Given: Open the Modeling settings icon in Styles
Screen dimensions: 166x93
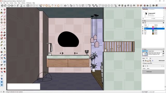Looking at the screenshot, I should pyautogui.click(x=153, y=61).
